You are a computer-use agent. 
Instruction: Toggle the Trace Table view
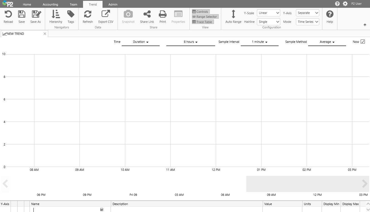click(203, 22)
